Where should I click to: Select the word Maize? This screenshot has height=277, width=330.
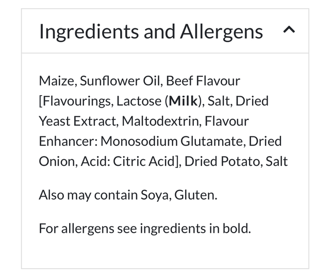[57, 81]
